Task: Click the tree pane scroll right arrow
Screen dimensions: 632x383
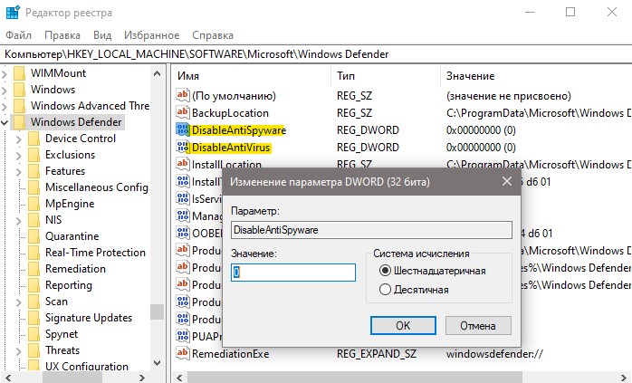Action: 141,378
